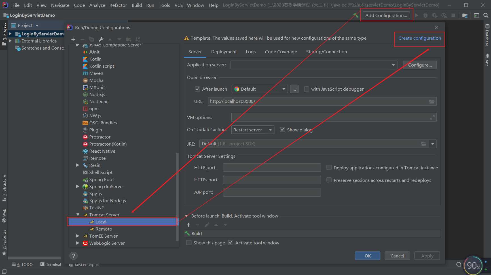This screenshot has width=491, height=275.
Task: Click browser browse ellipsis button
Action: (x=294, y=89)
